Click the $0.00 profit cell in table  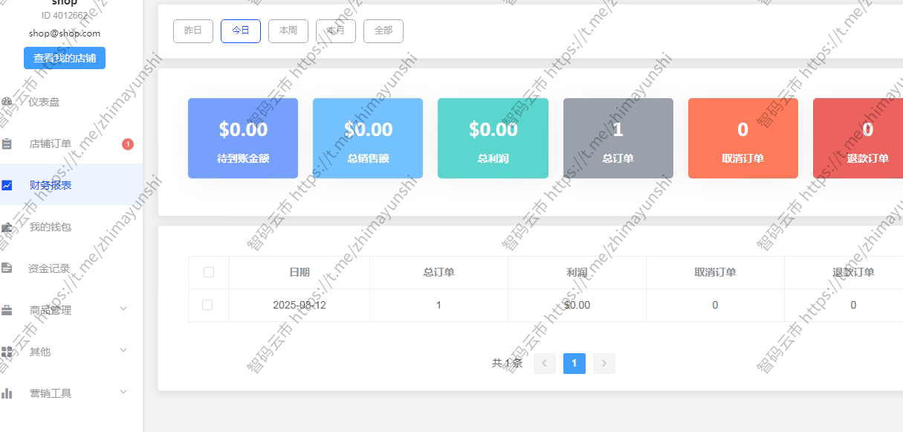coord(577,305)
